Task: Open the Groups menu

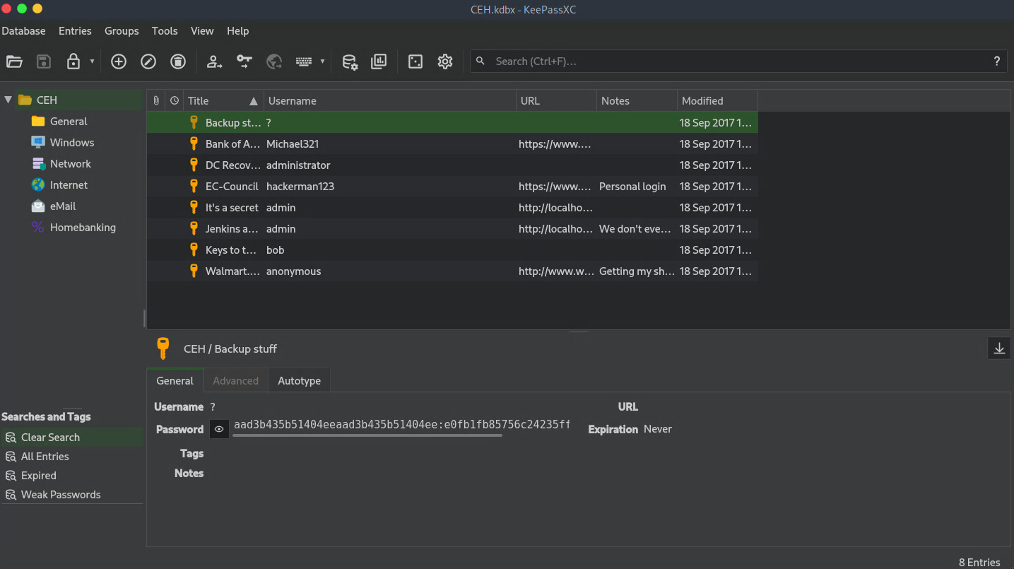Action: pyautogui.click(x=122, y=31)
